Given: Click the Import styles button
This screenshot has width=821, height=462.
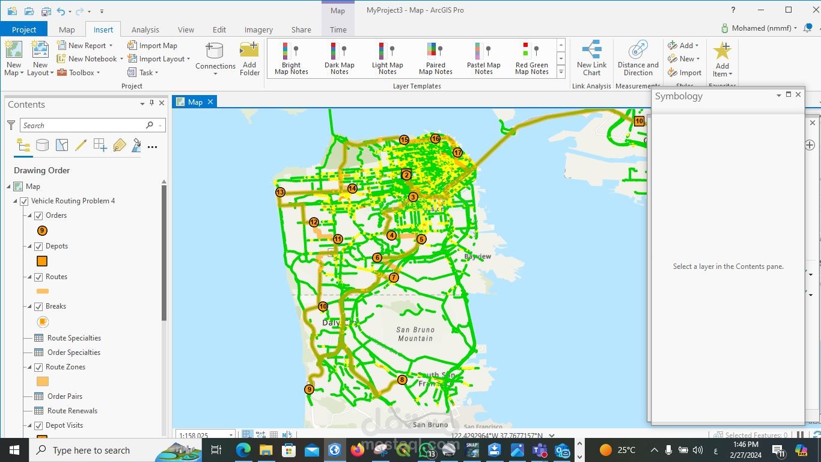Looking at the screenshot, I should (685, 73).
